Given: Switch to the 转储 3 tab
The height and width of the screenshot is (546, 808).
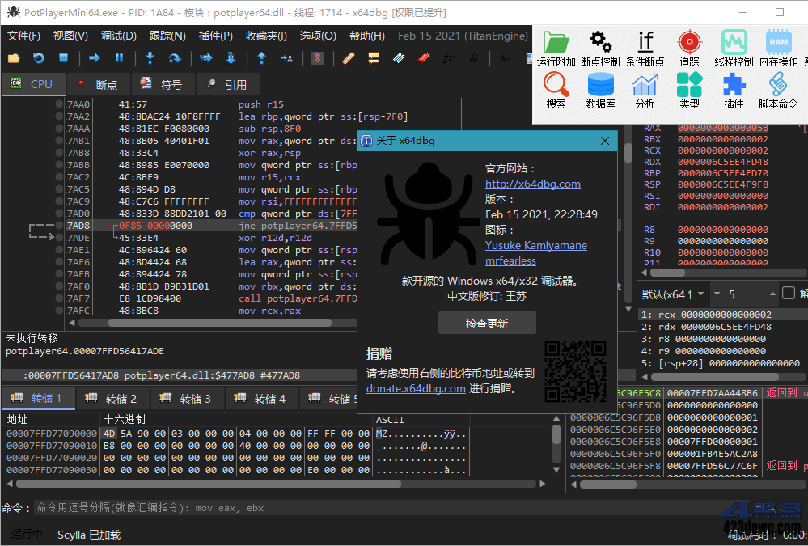Looking at the screenshot, I should (x=187, y=397).
